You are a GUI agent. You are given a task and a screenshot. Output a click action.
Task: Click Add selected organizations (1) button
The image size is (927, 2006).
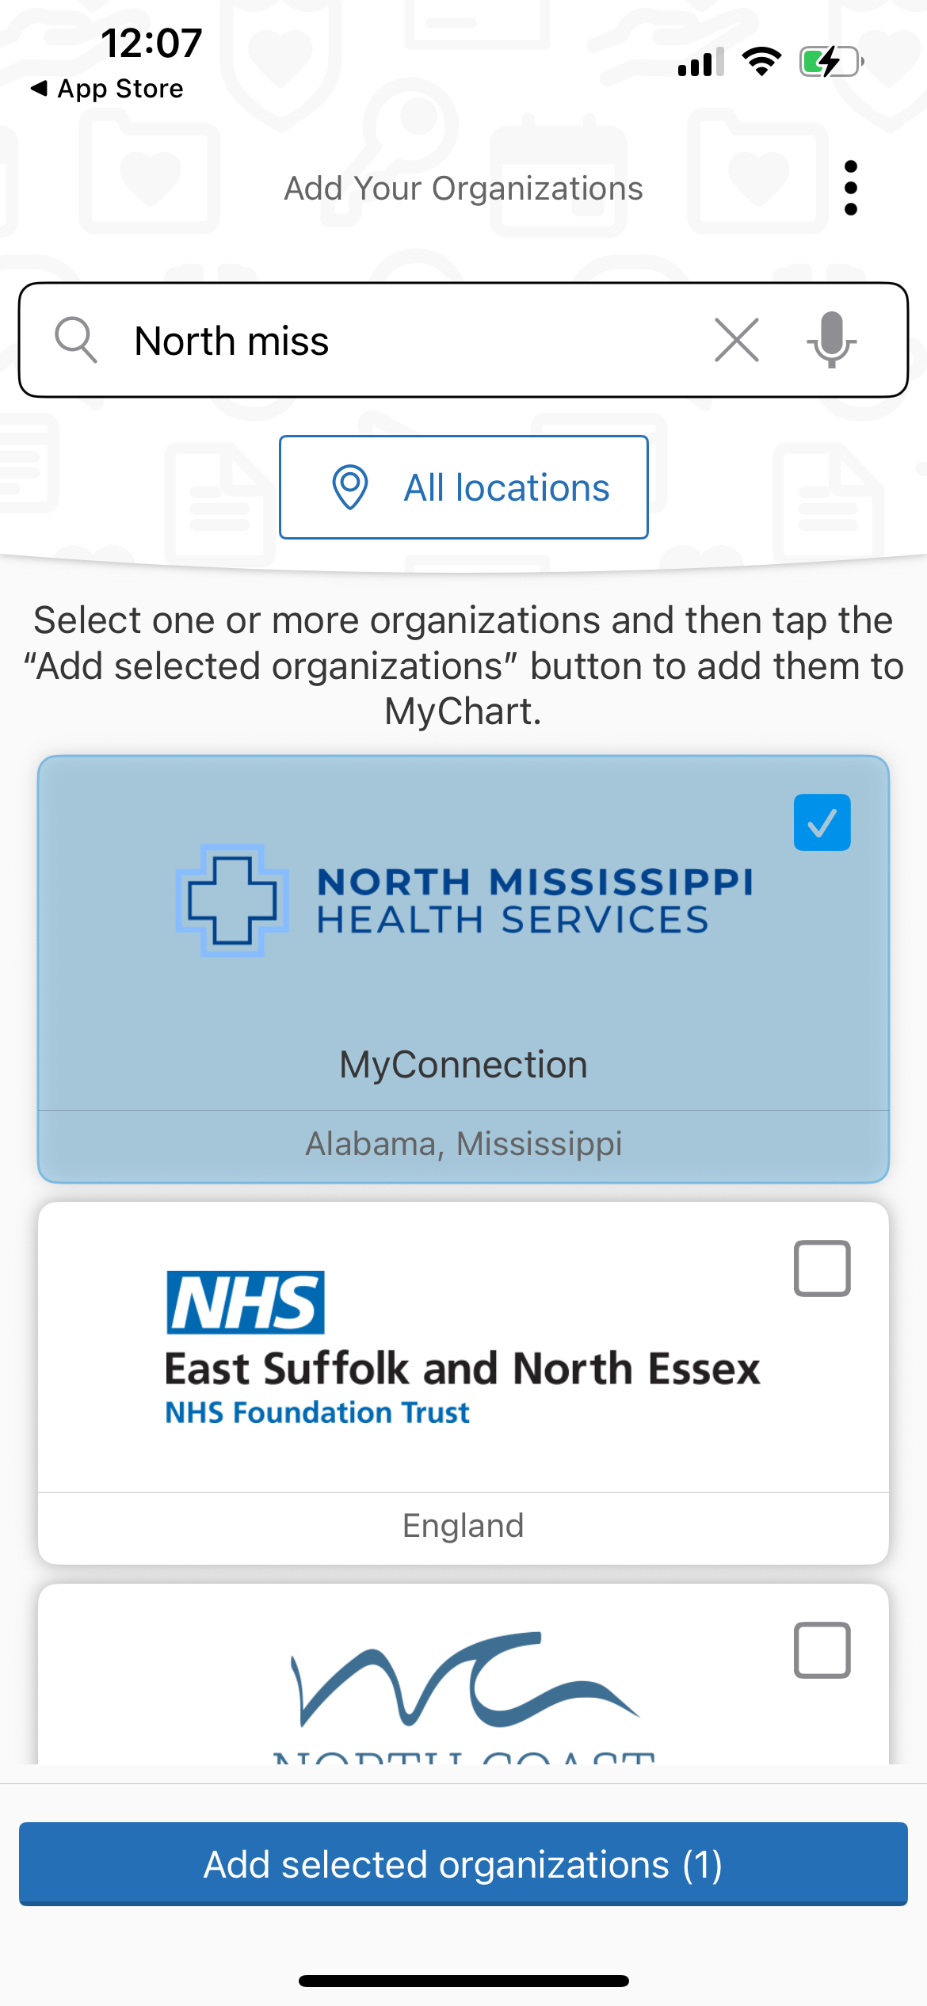pos(463,1864)
